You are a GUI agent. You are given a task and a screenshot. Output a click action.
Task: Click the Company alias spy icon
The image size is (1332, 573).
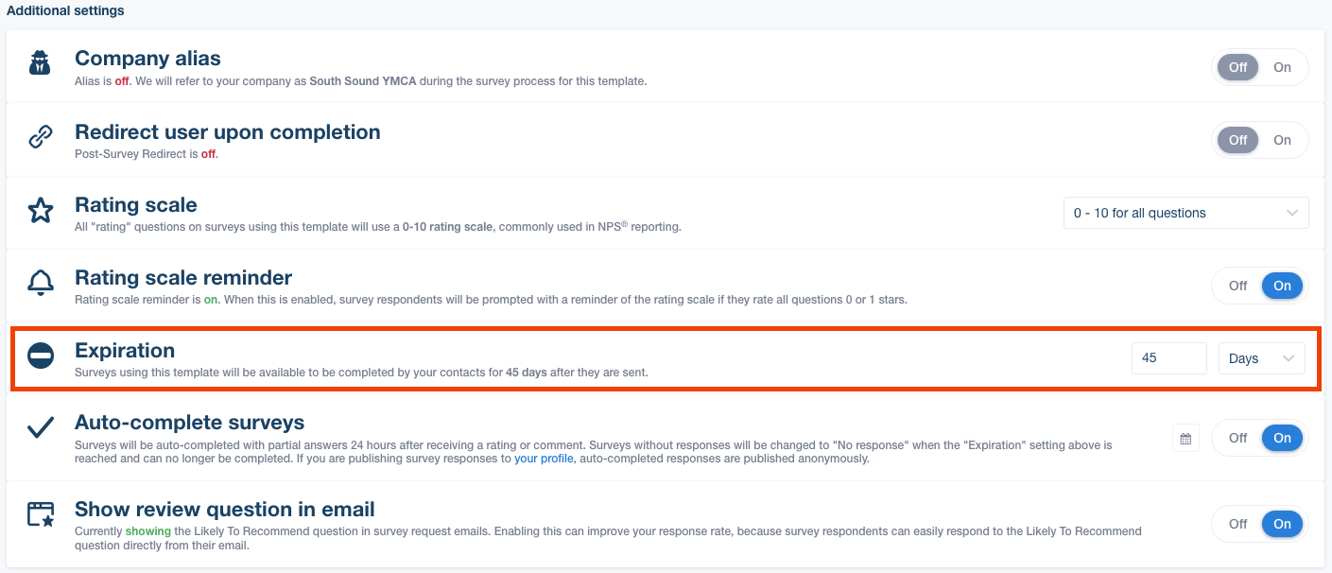[x=40, y=65]
